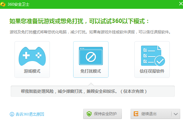The height and width of the screenshot is (123, 183).
Task: Click the 保持安全防护 button
Action: (x=103, y=114)
